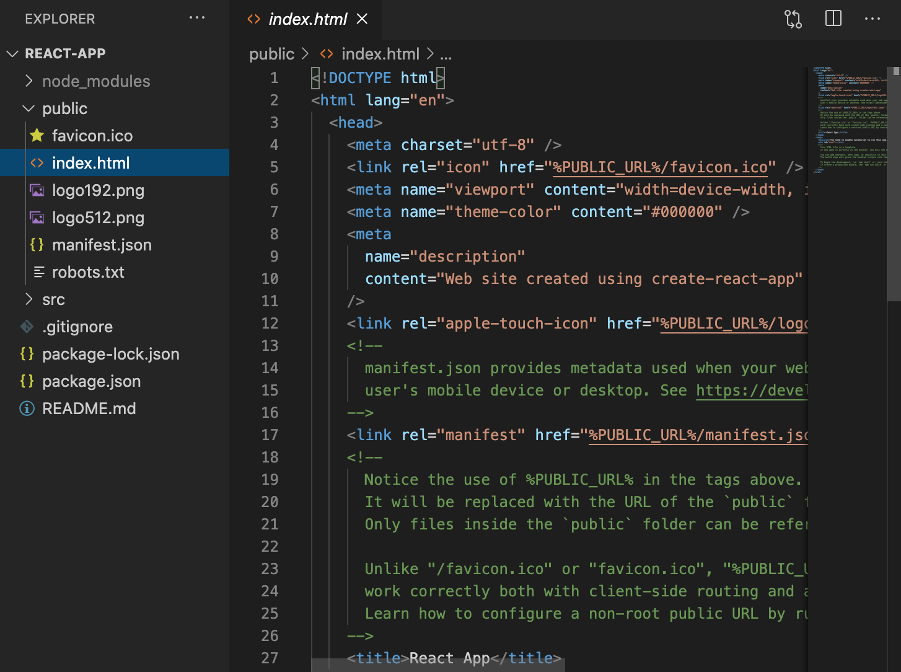
Task: Open README.md file
Action: point(89,408)
